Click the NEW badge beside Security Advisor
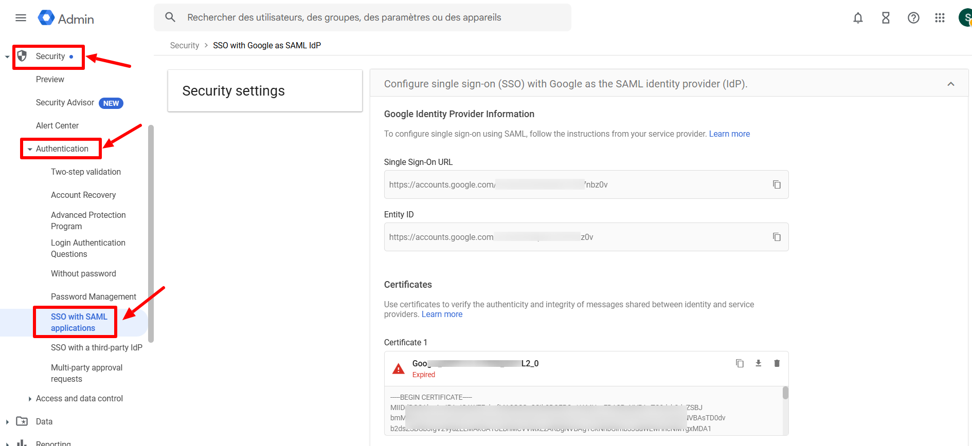 pos(111,103)
